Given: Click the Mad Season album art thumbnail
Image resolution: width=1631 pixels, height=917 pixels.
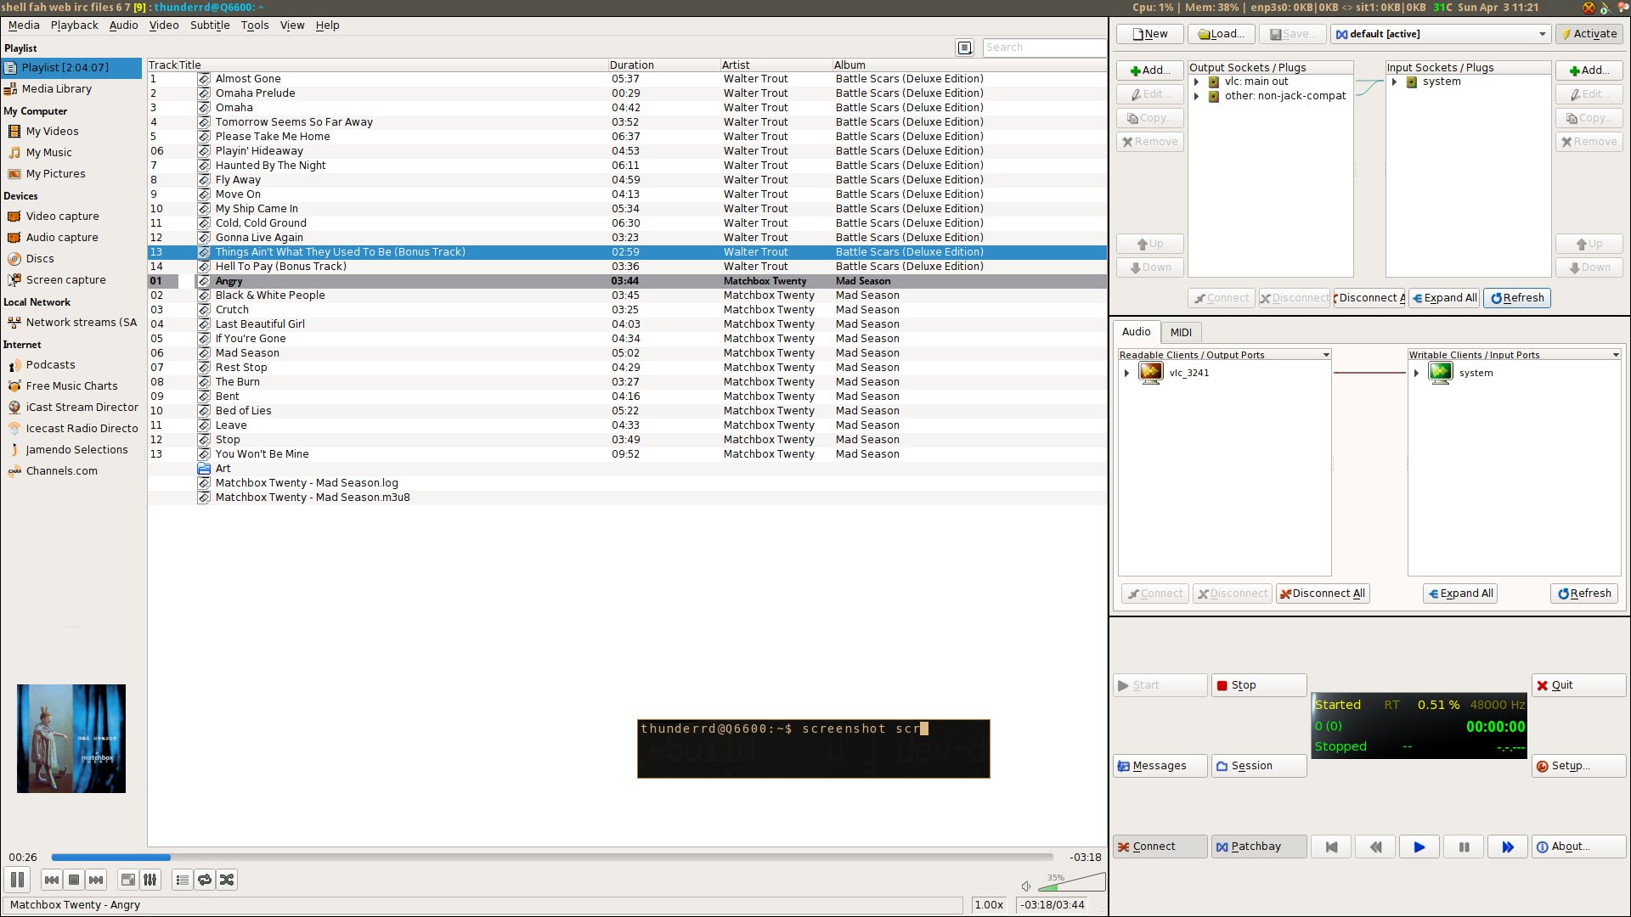Looking at the screenshot, I should (x=71, y=739).
